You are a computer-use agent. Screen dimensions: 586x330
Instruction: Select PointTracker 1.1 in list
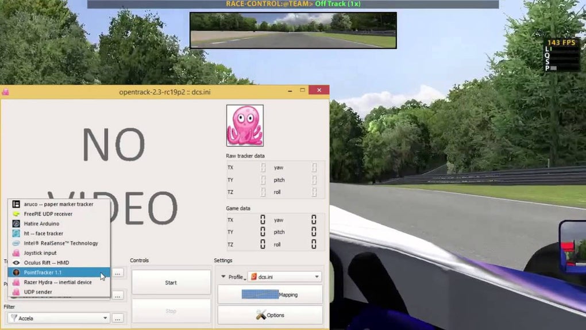[x=59, y=273]
